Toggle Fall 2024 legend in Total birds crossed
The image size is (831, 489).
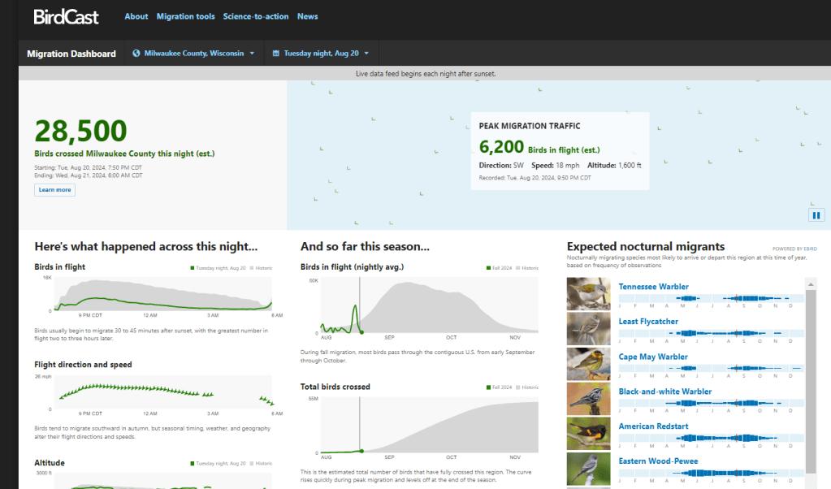tap(500, 387)
